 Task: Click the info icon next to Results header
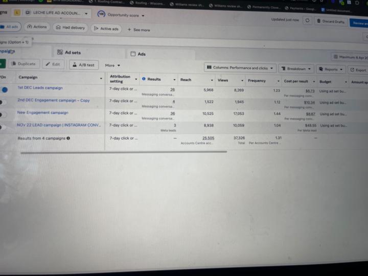coord(144,79)
